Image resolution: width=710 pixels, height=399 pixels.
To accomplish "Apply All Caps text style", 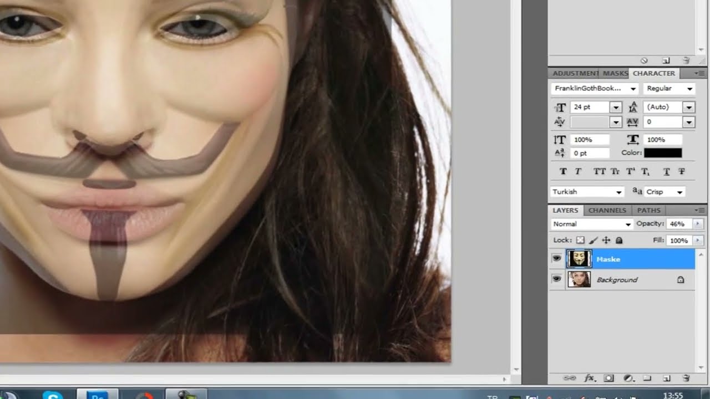I will click(600, 172).
